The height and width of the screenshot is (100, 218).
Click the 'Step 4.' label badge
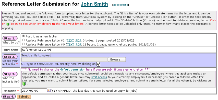tap(8, 96)
